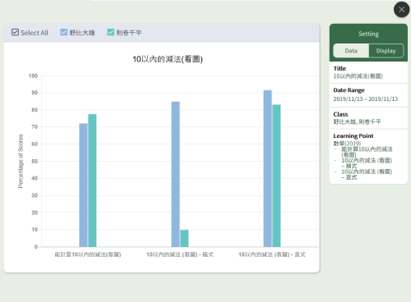The height and width of the screenshot is (302, 411).
Task: Select learning point 10以內的減法 (看圖) – 直式
Action: [x=367, y=174]
